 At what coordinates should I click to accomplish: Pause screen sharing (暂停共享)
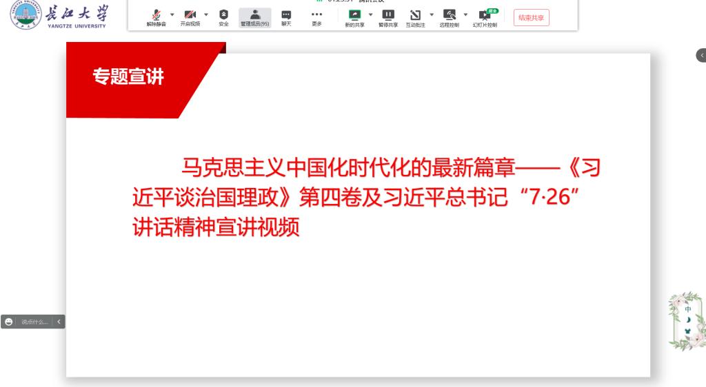[x=387, y=17]
